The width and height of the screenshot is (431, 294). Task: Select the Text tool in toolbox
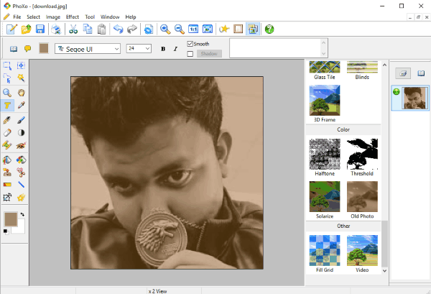(x=7, y=106)
